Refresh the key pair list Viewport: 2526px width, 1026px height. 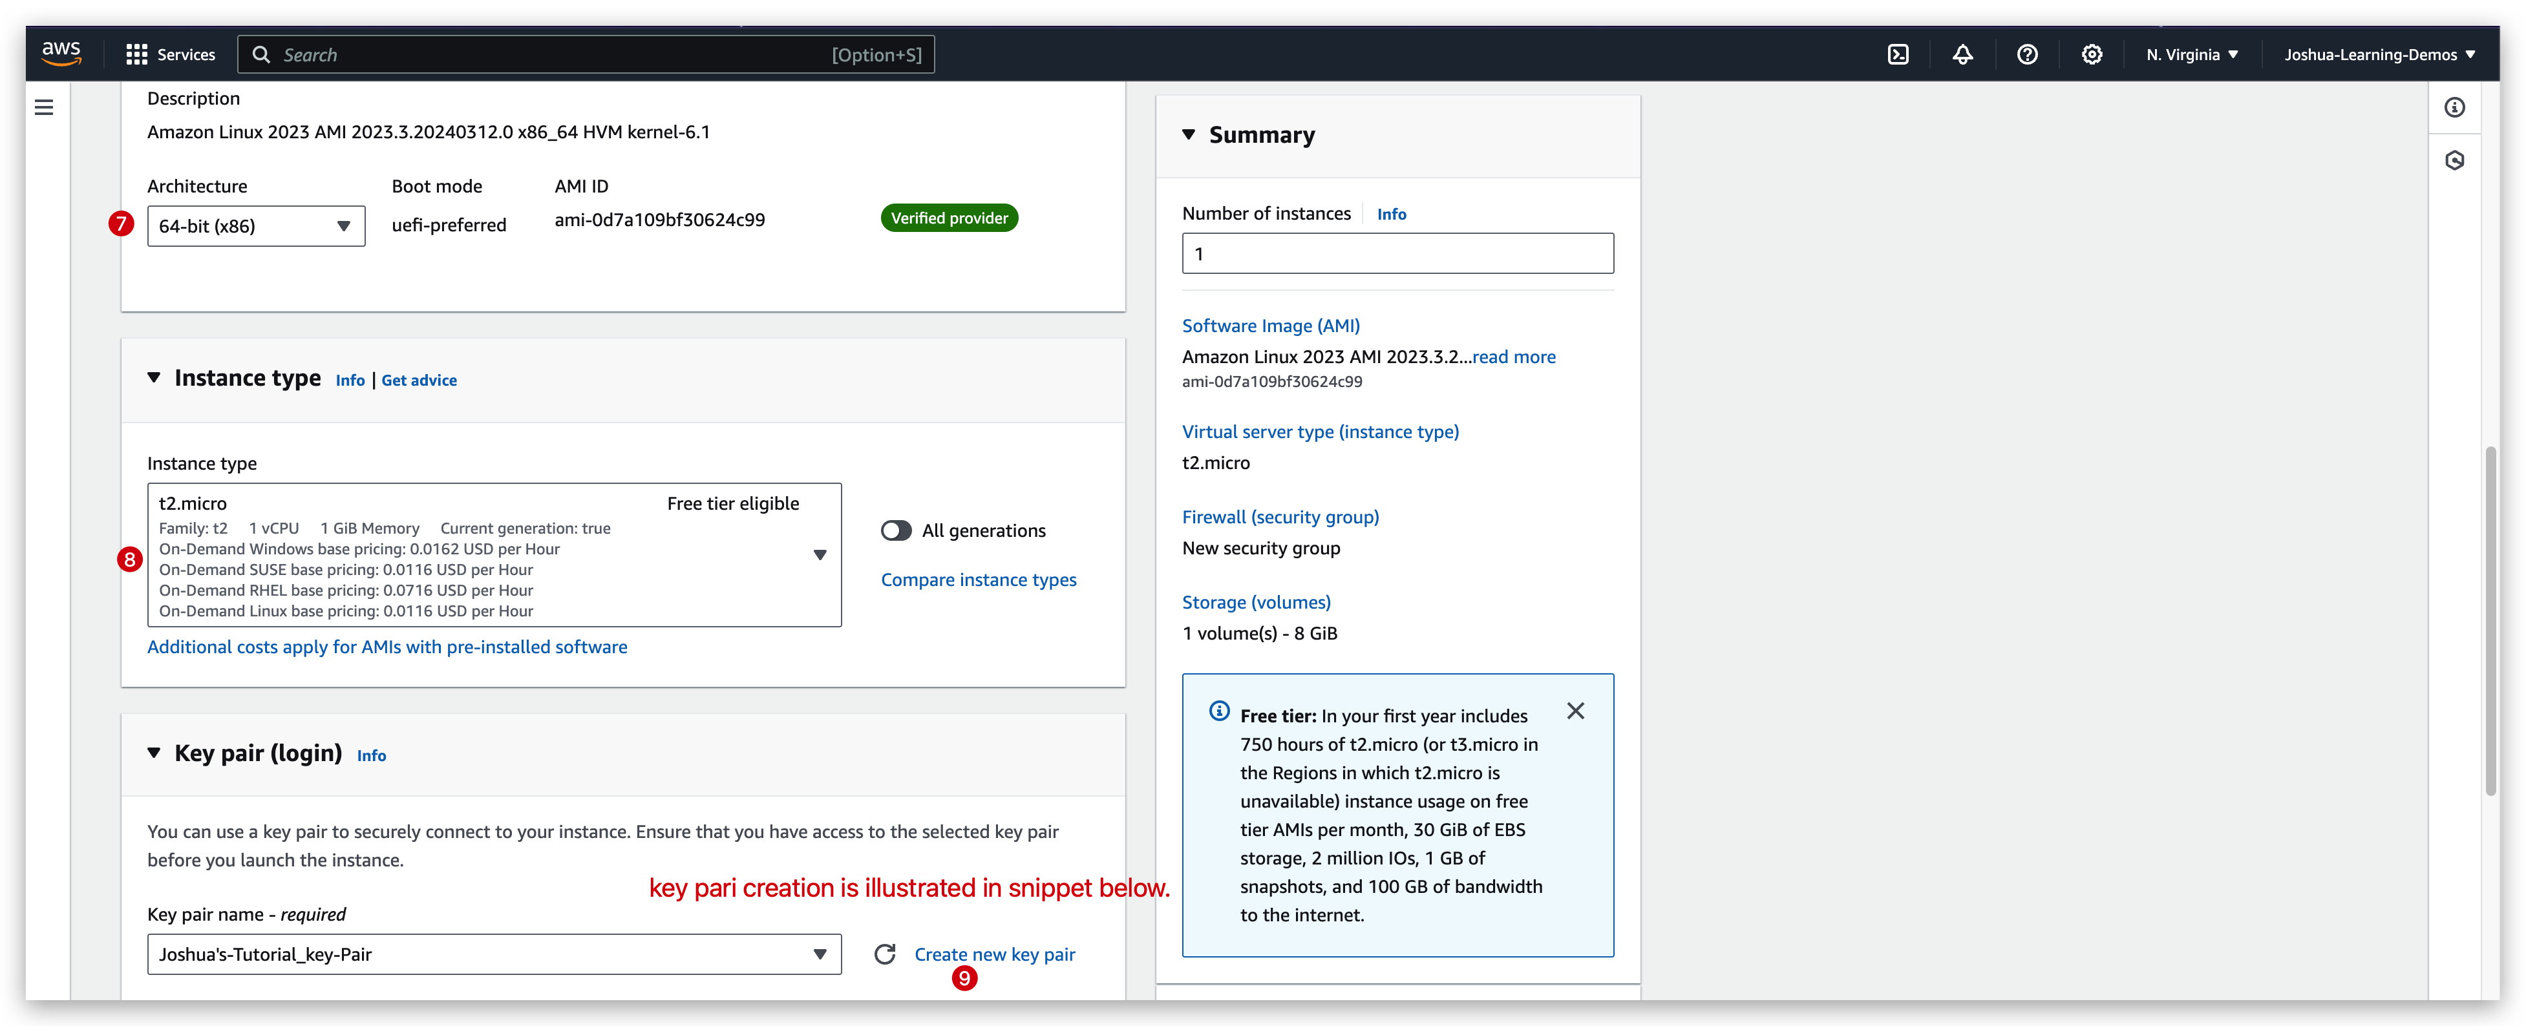point(884,954)
